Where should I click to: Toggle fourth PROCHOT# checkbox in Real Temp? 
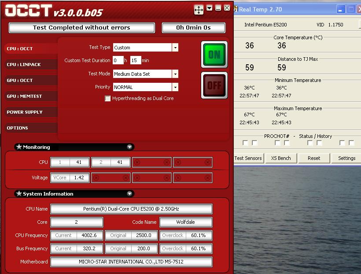[287, 143]
